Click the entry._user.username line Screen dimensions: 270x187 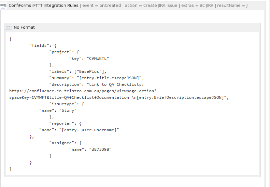coord(79,130)
